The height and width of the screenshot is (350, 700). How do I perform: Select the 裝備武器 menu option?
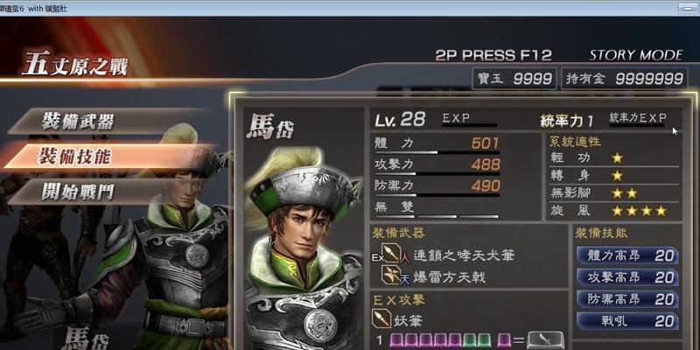click(x=107, y=122)
